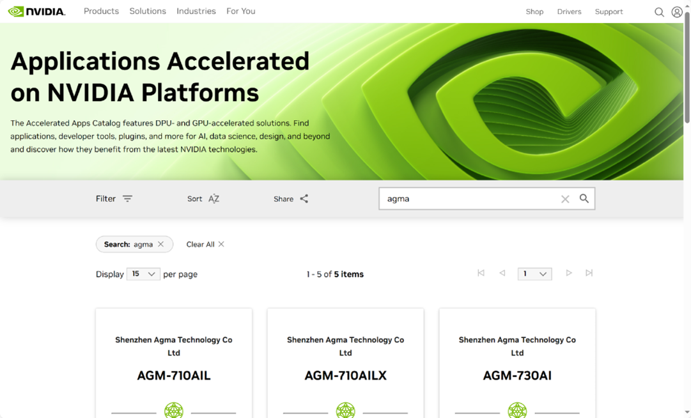
Task: Open the user account icon
Action: tap(677, 12)
